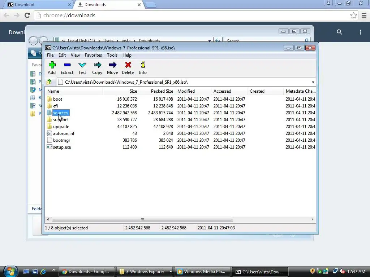Open the Chrome downloads three-dot menu
Image resolution: width=370 pixels, height=277 pixels.
coord(360,32)
